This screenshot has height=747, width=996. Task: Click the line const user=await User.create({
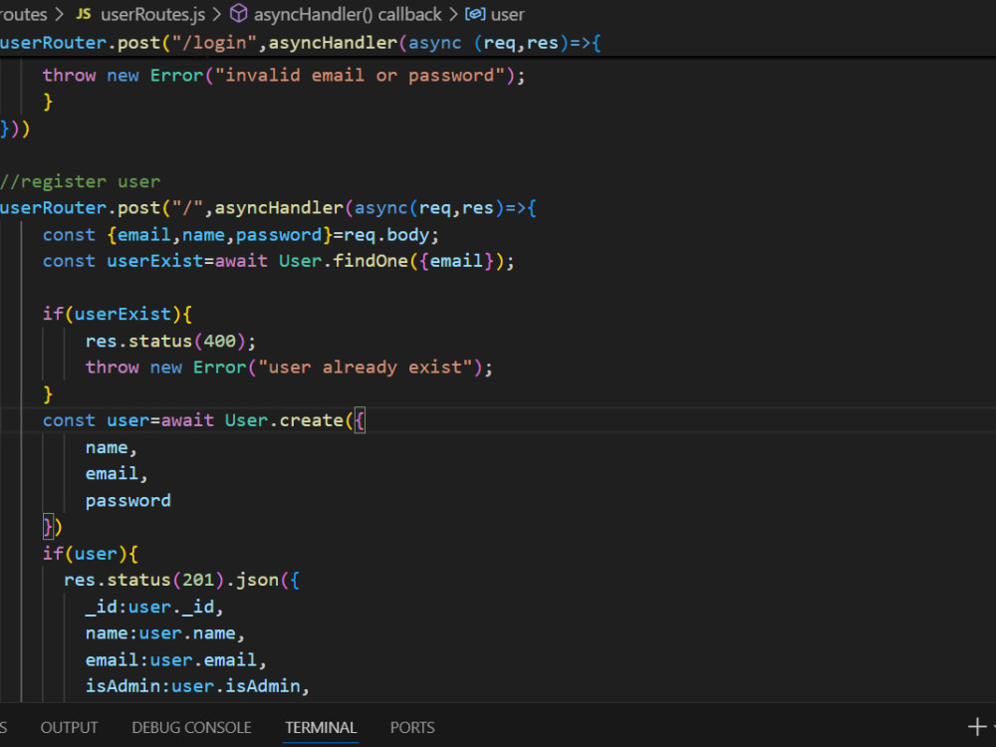(x=204, y=420)
